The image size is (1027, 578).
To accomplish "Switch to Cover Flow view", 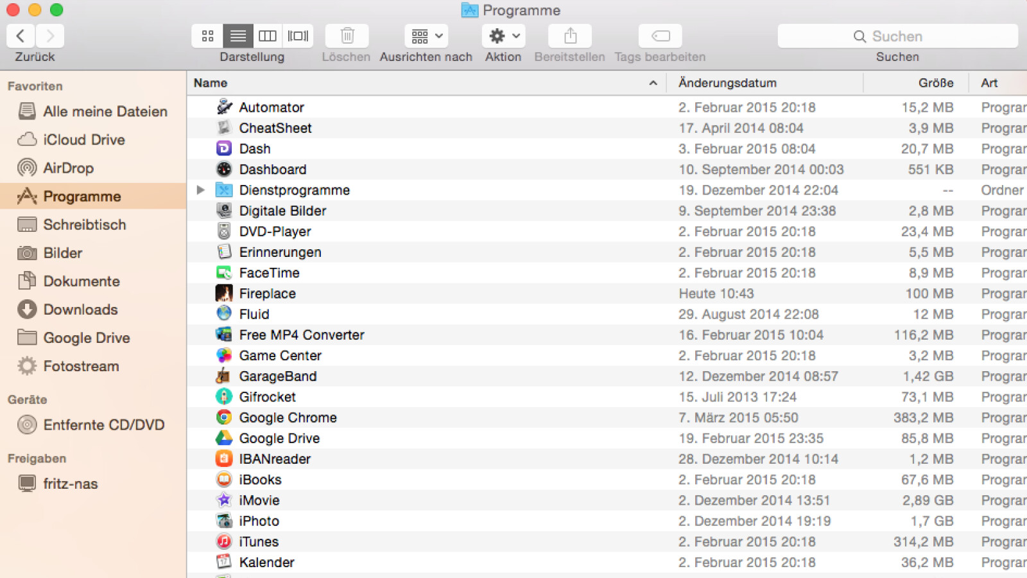I will (x=298, y=36).
